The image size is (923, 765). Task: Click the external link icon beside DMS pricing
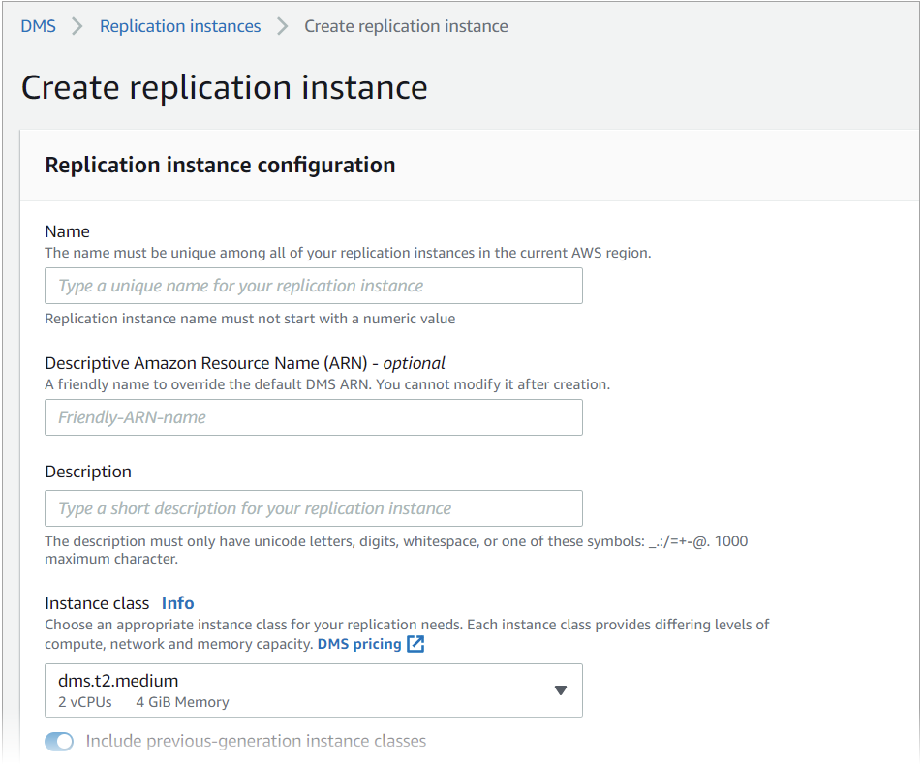[x=415, y=644]
